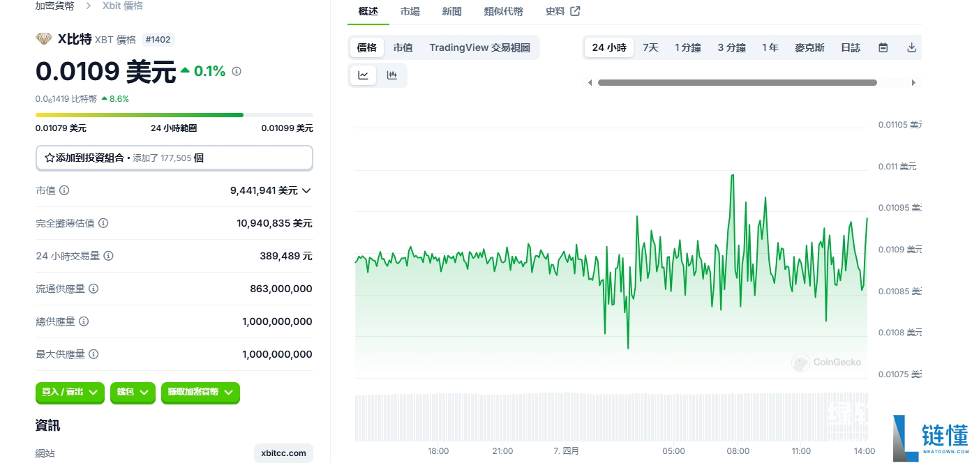Switch to the line chart view icon

click(364, 75)
